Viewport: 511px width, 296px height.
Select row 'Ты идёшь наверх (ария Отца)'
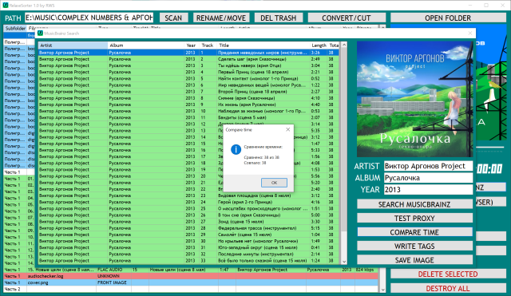tap(188, 65)
